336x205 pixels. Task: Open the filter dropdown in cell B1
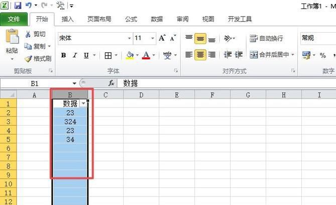pyautogui.click(x=83, y=104)
